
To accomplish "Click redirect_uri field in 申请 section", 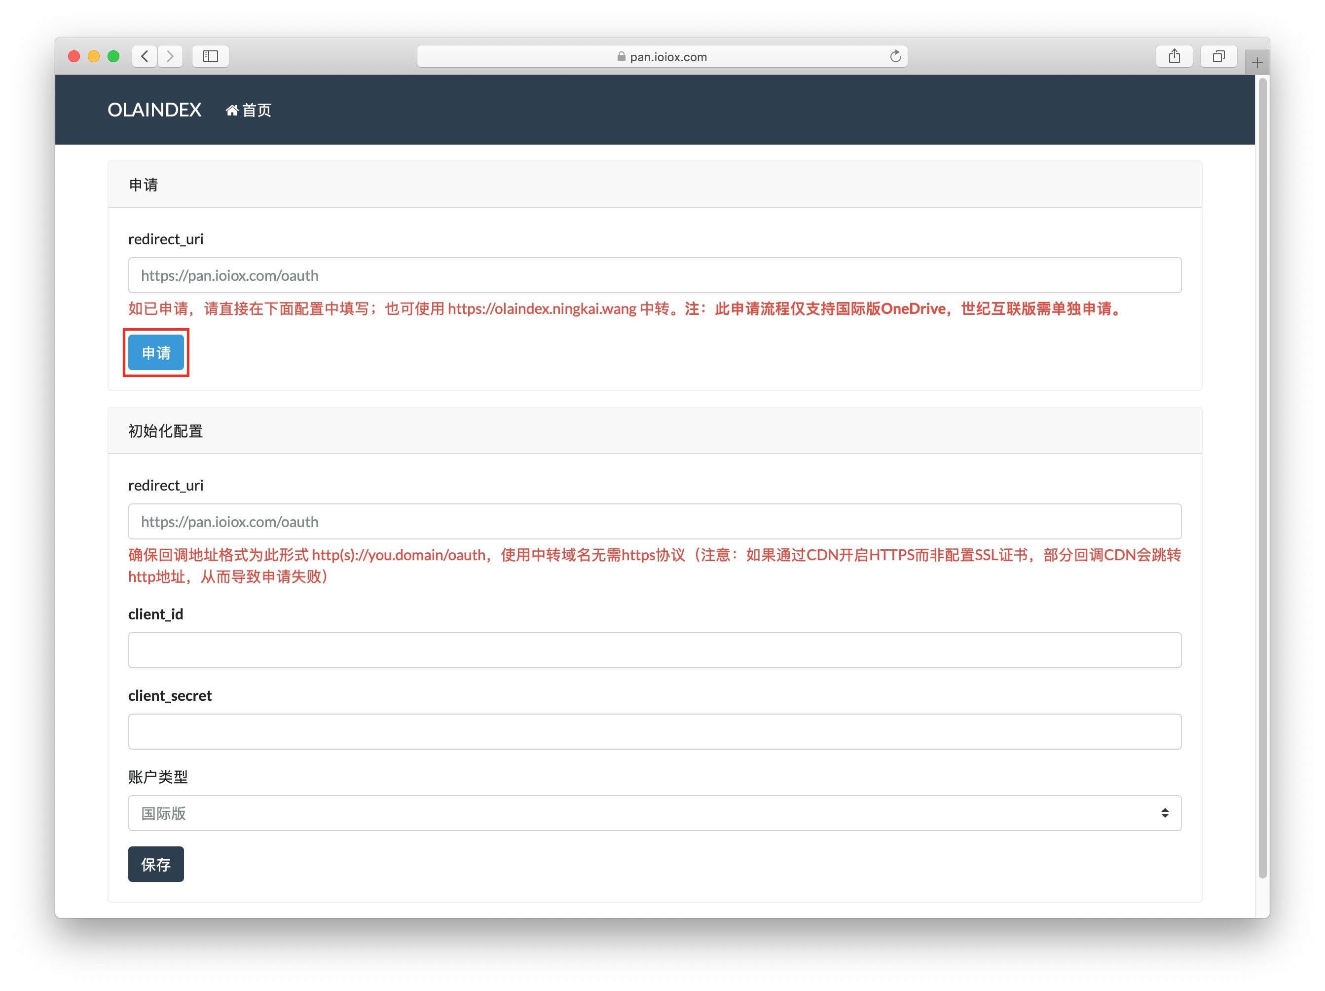I will [x=654, y=275].
